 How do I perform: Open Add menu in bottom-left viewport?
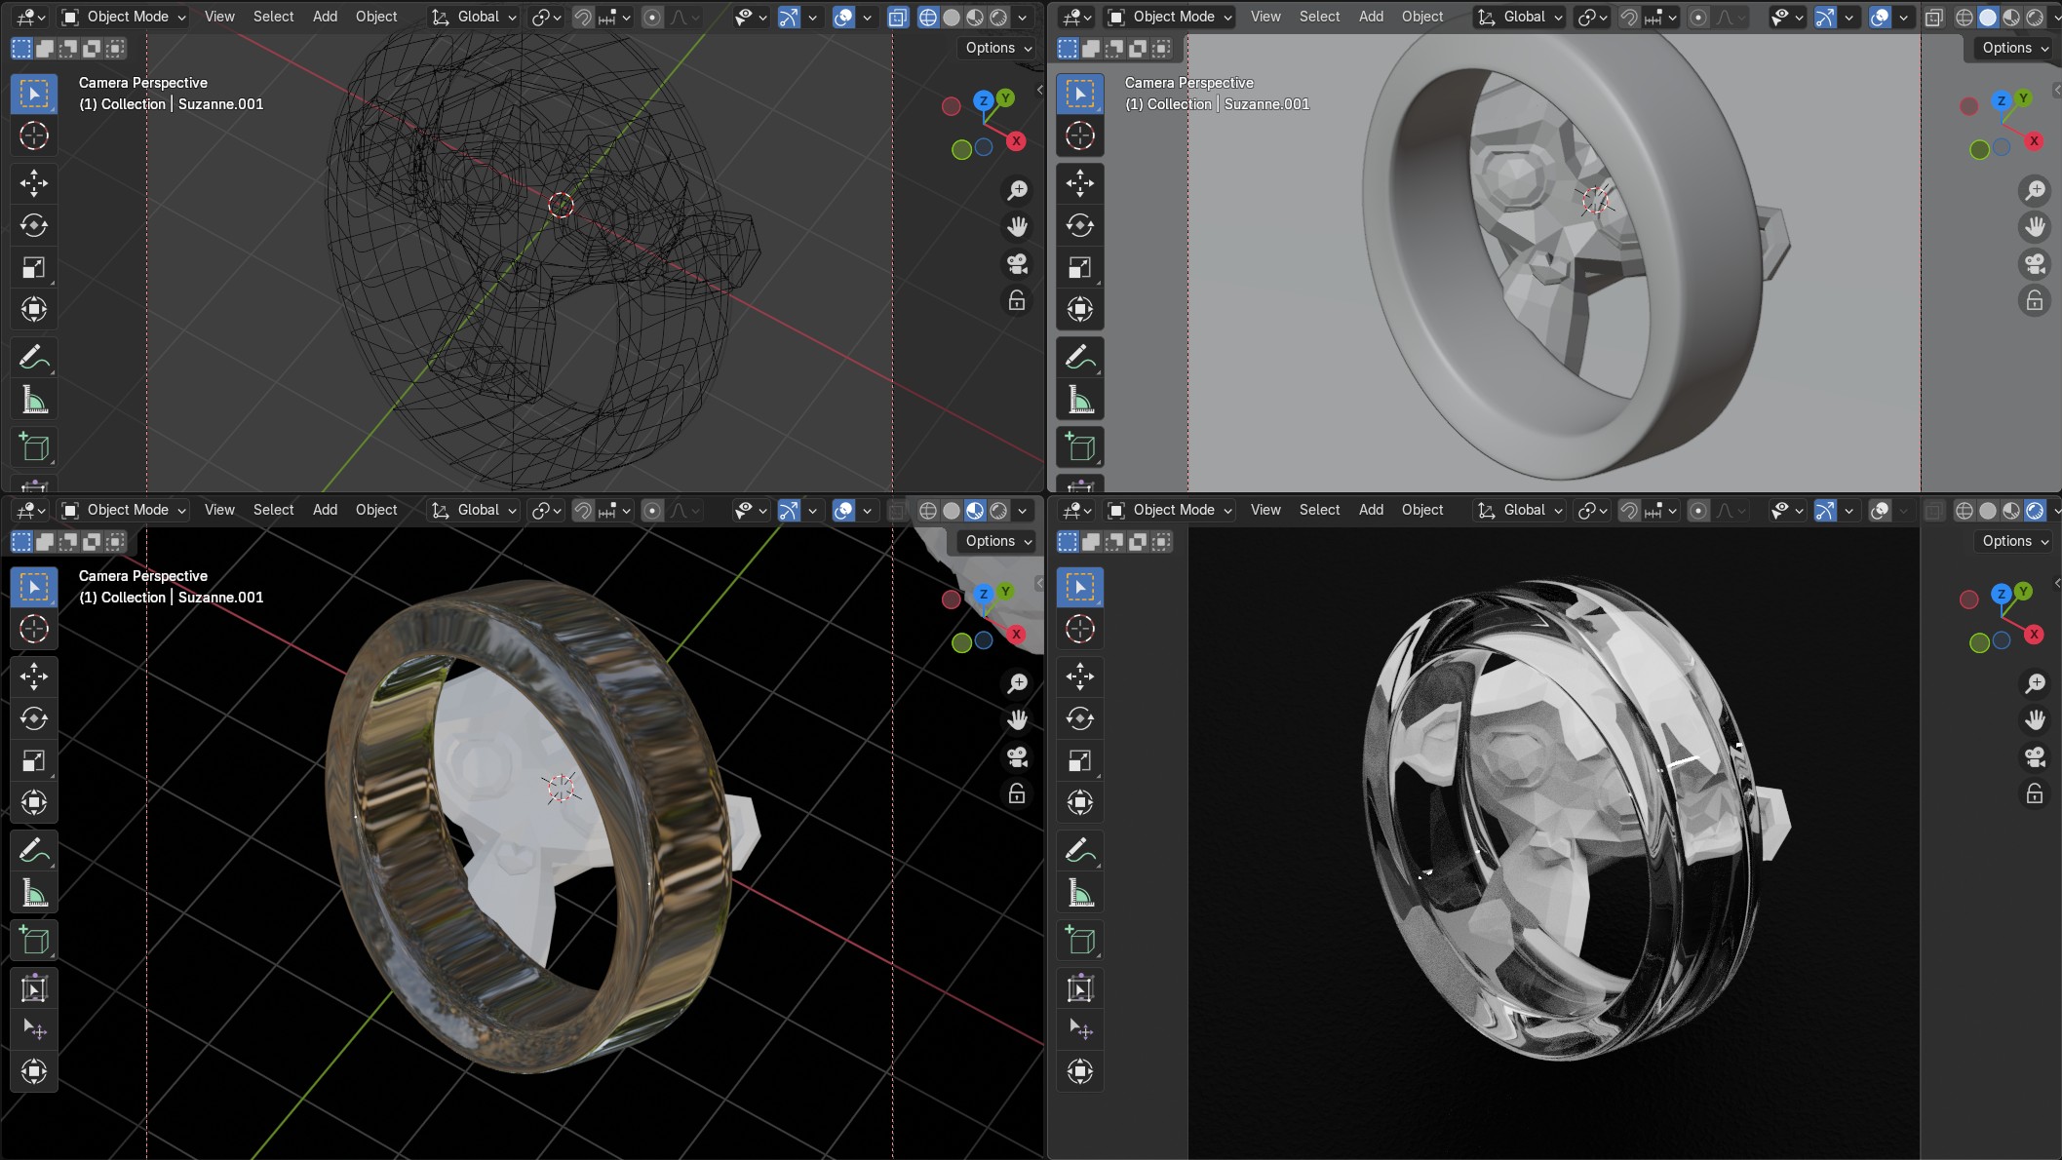pyautogui.click(x=325, y=510)
